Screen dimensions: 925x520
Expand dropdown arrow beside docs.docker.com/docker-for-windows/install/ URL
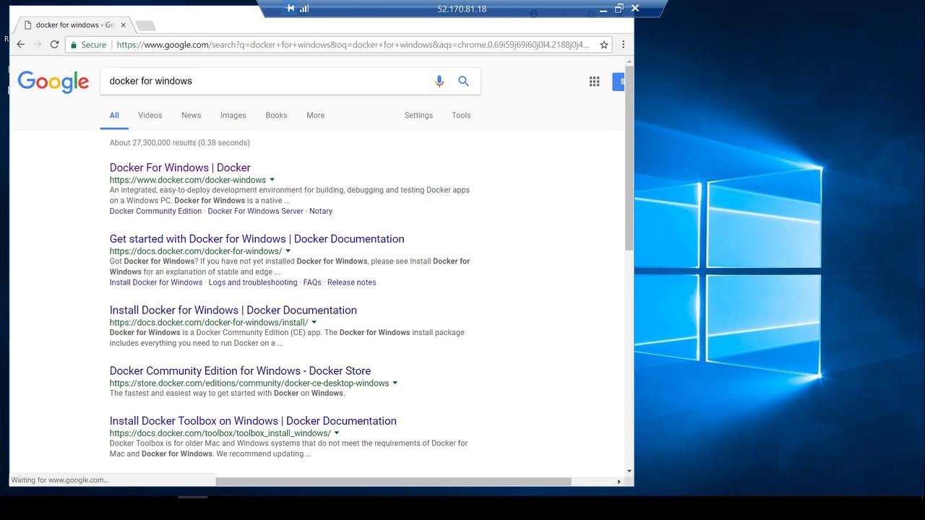(314, 323)
